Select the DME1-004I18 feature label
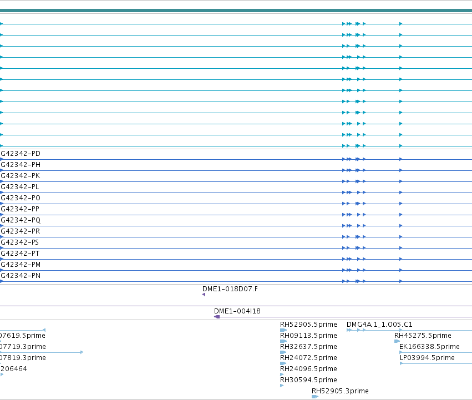The width and height of the screenshot is (472, 400). tap(237, 311)
